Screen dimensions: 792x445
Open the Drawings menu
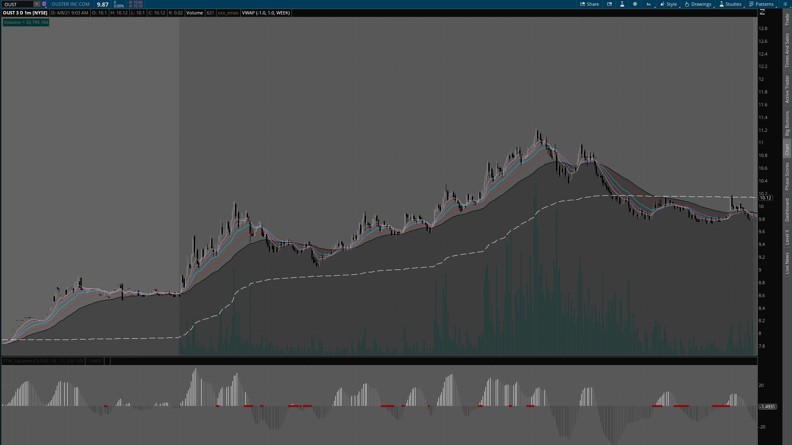pyautogui.click(x=698, y=4)
